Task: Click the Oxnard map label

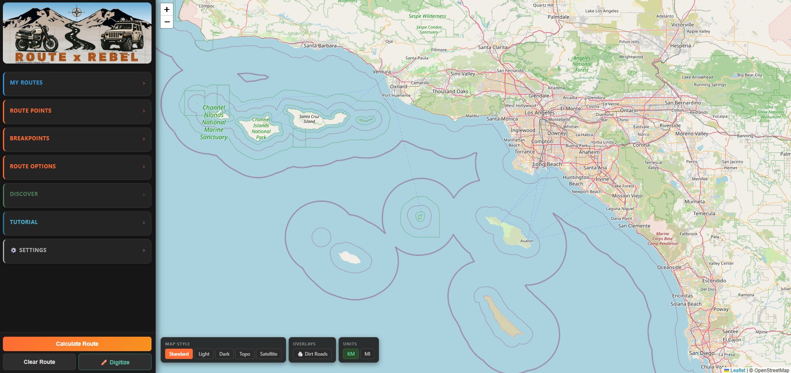Action: [399, 87]
